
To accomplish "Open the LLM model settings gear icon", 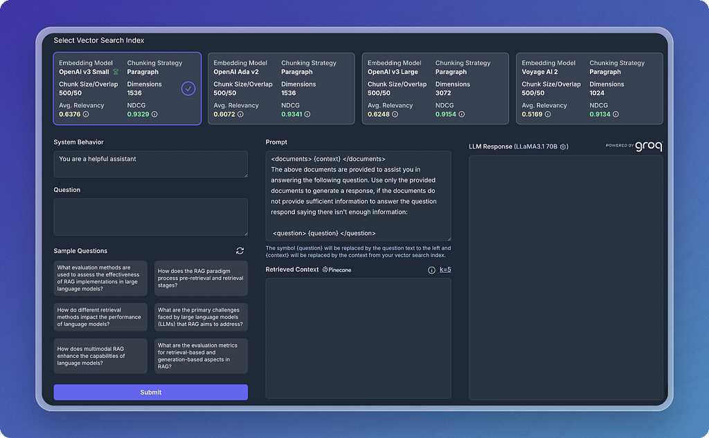I will pos(563,146).
